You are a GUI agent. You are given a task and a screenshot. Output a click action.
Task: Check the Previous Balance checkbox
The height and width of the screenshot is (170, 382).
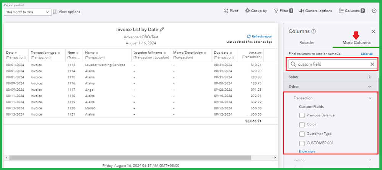click(302, 115)
